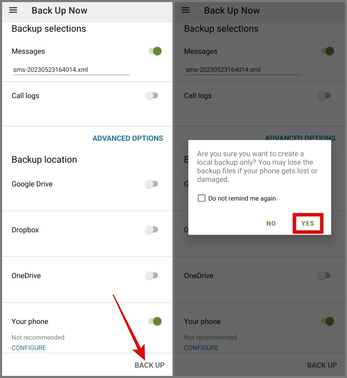Toggle Your phone backup switch in left screen
Screen dimensions: 347x378
point(154,321)
